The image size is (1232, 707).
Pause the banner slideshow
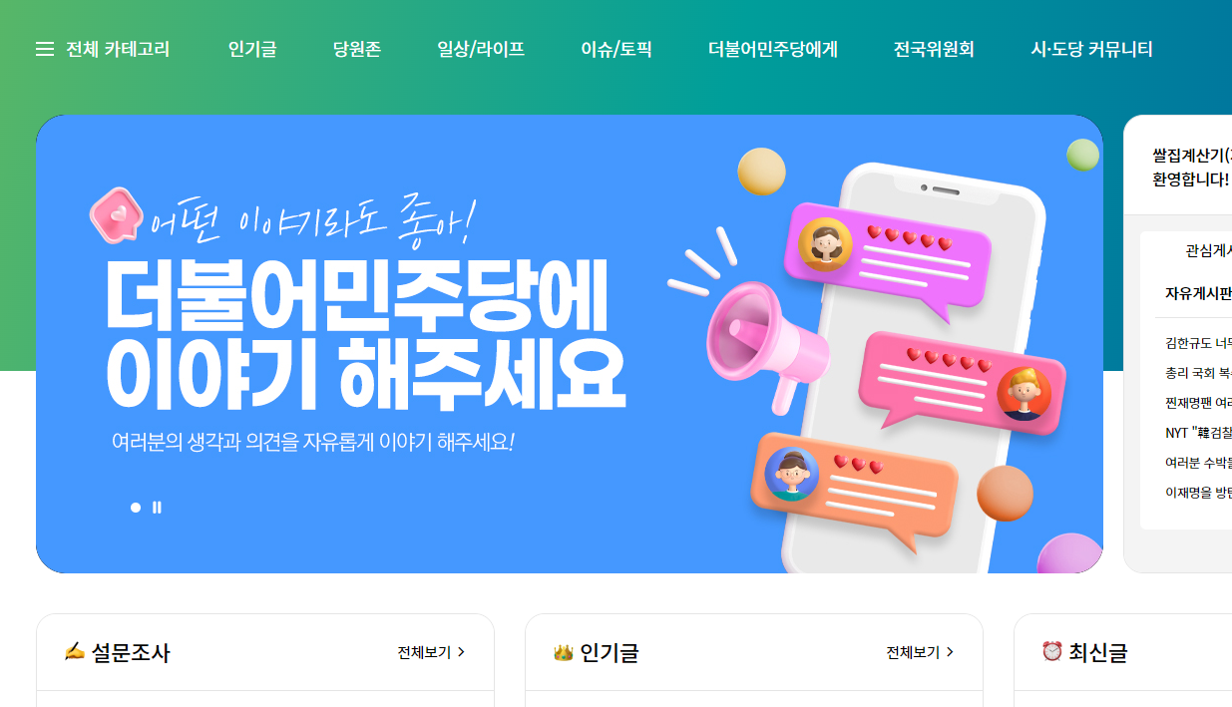(157, 508)
